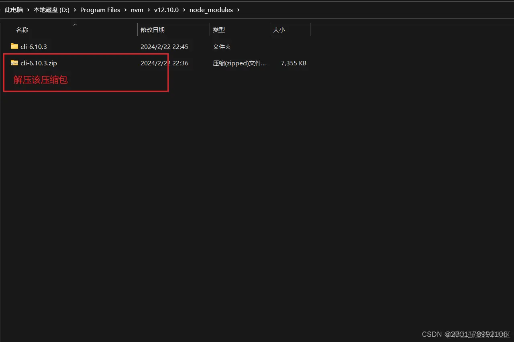Viewport: 514px width, 342px height.
Task: Click the 7,355 KB size cell
Action: point(294,63)
